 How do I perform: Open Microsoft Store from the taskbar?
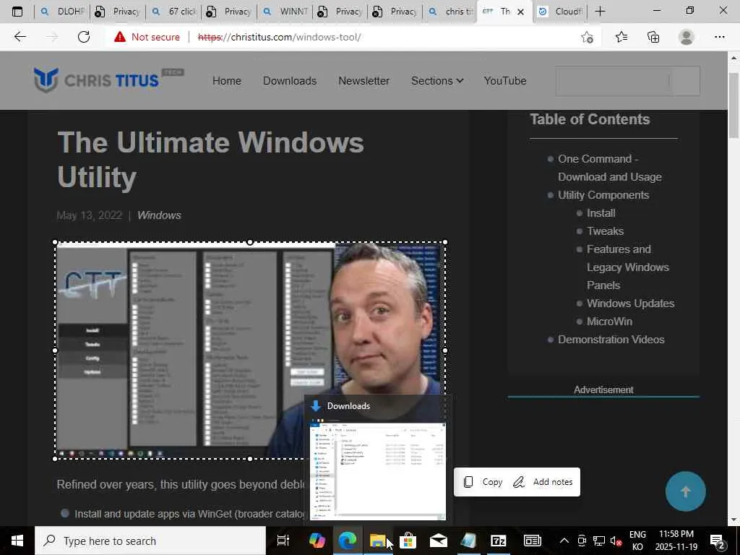(x=408, y=541)
